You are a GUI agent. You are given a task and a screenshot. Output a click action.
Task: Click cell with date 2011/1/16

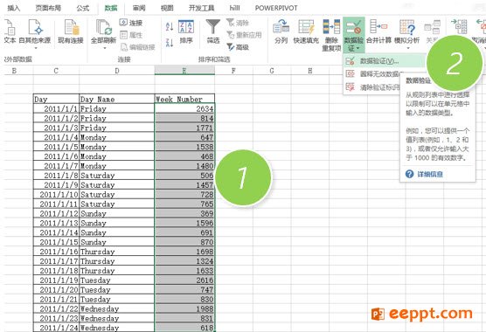click(56, 252)
